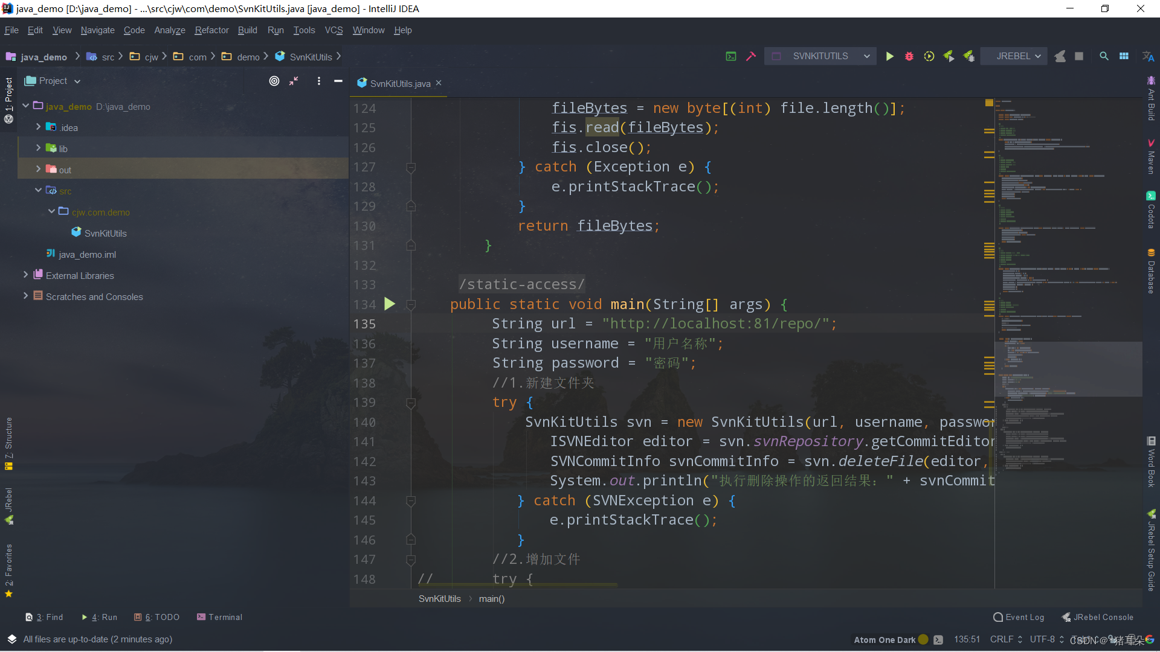Image resolution: width=1160 pixels, height=652 pixels.
Task: Click Run with JRebel rocket icon
Action: tap(949, 56)
